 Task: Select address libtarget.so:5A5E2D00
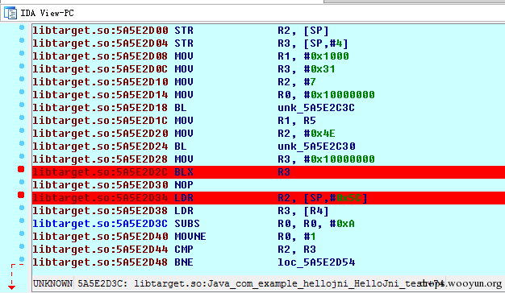pos(101,31)
